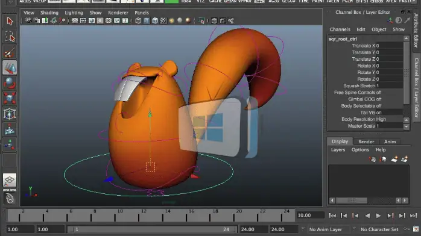Switch to the Render layer tab
This screenshot has width=421, height=236.
(366, 141)
